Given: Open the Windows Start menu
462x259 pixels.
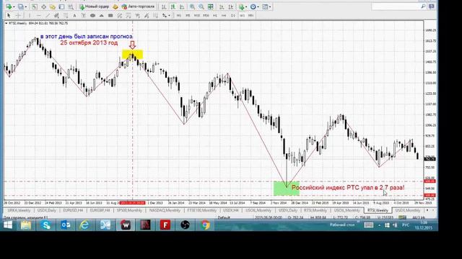Looking at the screenshot, I should 8,225.
